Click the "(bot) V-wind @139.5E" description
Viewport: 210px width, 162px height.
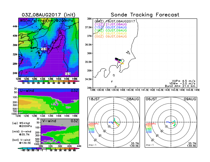point(21,141)
